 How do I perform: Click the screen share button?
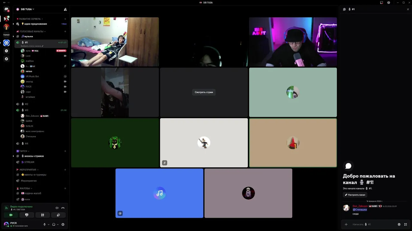coord(27,215)
